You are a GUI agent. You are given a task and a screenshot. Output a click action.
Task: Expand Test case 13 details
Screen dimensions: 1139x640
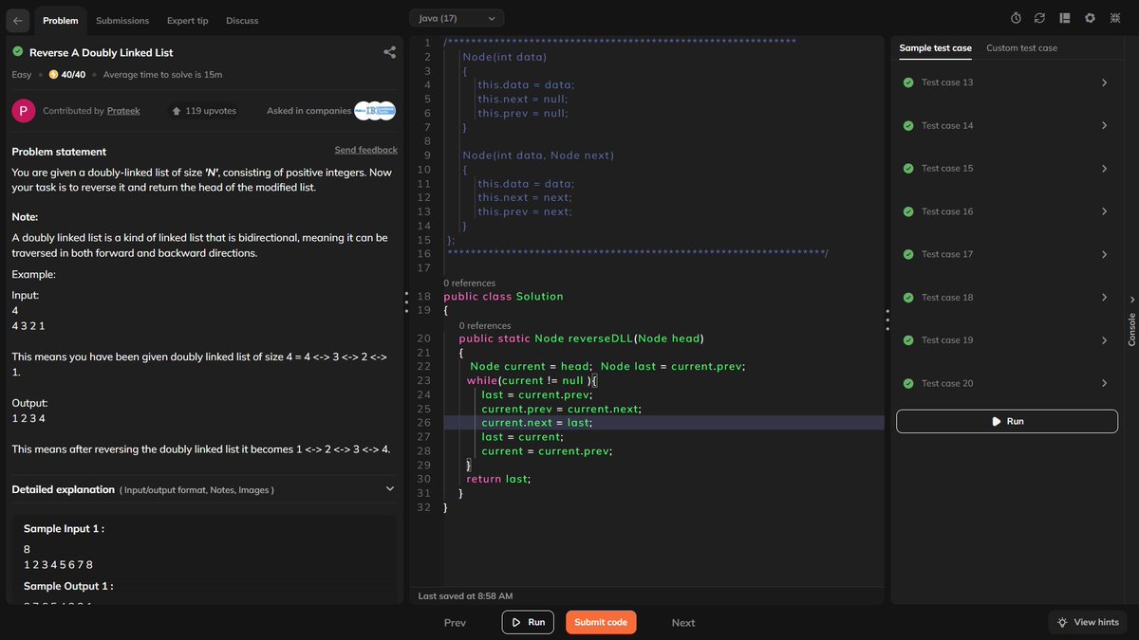1104,82
